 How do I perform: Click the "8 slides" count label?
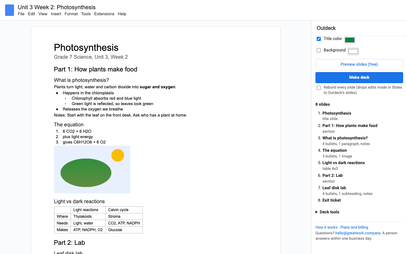(x=323, y=104)
